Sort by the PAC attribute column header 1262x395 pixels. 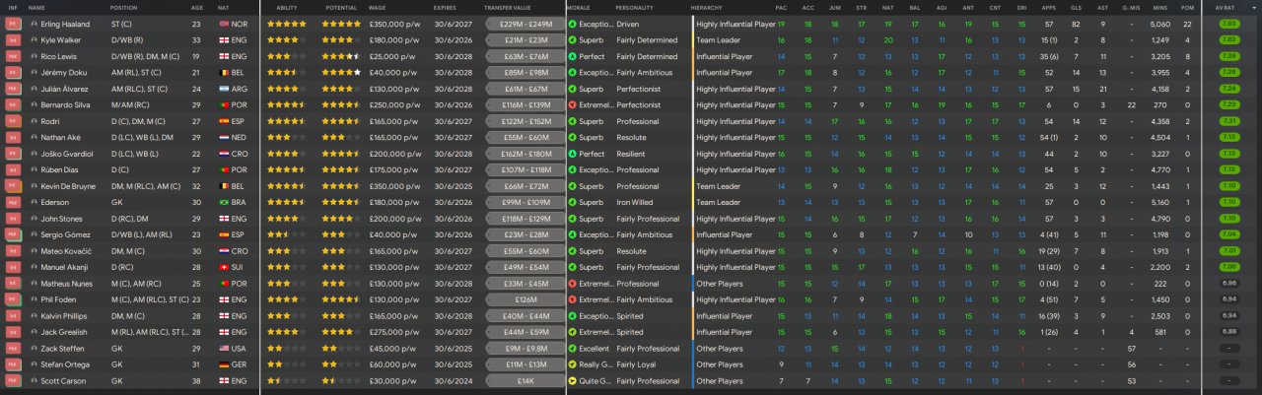pyautogui.click(x=782, y=7)
